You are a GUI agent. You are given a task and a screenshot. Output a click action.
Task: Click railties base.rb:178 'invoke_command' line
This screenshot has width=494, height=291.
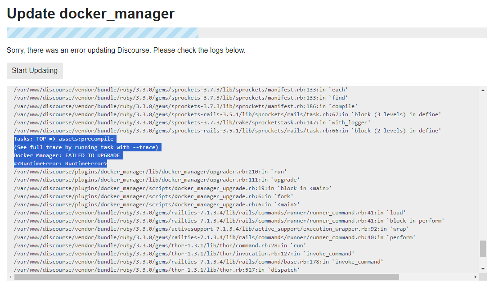[x=198, y=262]
